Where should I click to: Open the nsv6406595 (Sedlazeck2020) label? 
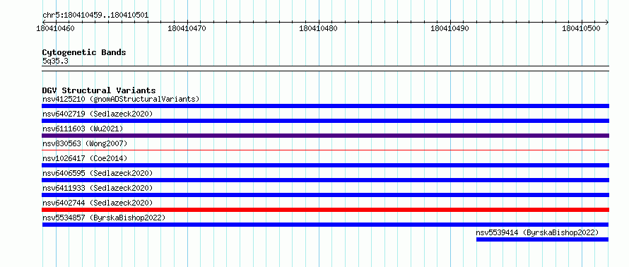click(x=98, y=173)
